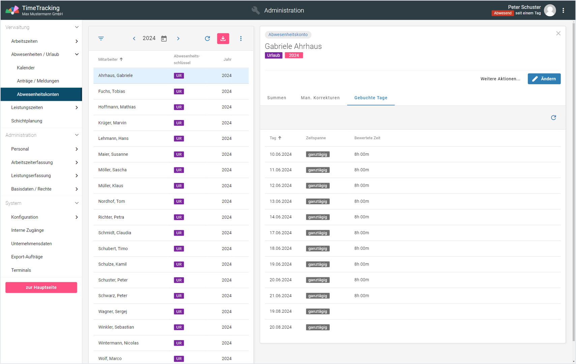This screenshot has width=576, height=364.
Task: Open the user menu dots next to avatar
Action: [x=563, y=10]
